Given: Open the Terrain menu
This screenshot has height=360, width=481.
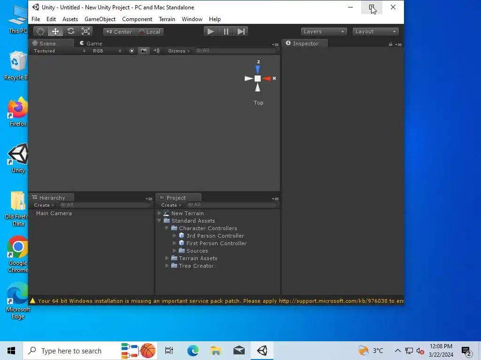Looking at the screenshot, I should point(167,19).
